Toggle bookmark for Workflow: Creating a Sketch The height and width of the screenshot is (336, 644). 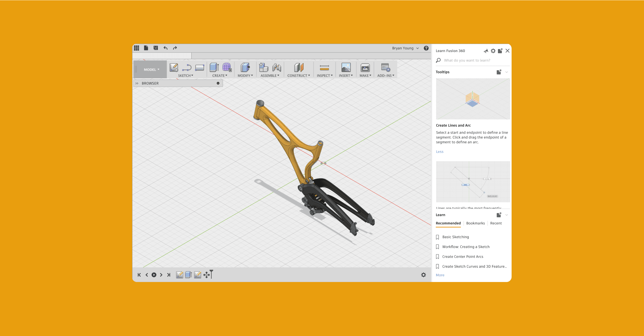(437, 247)
